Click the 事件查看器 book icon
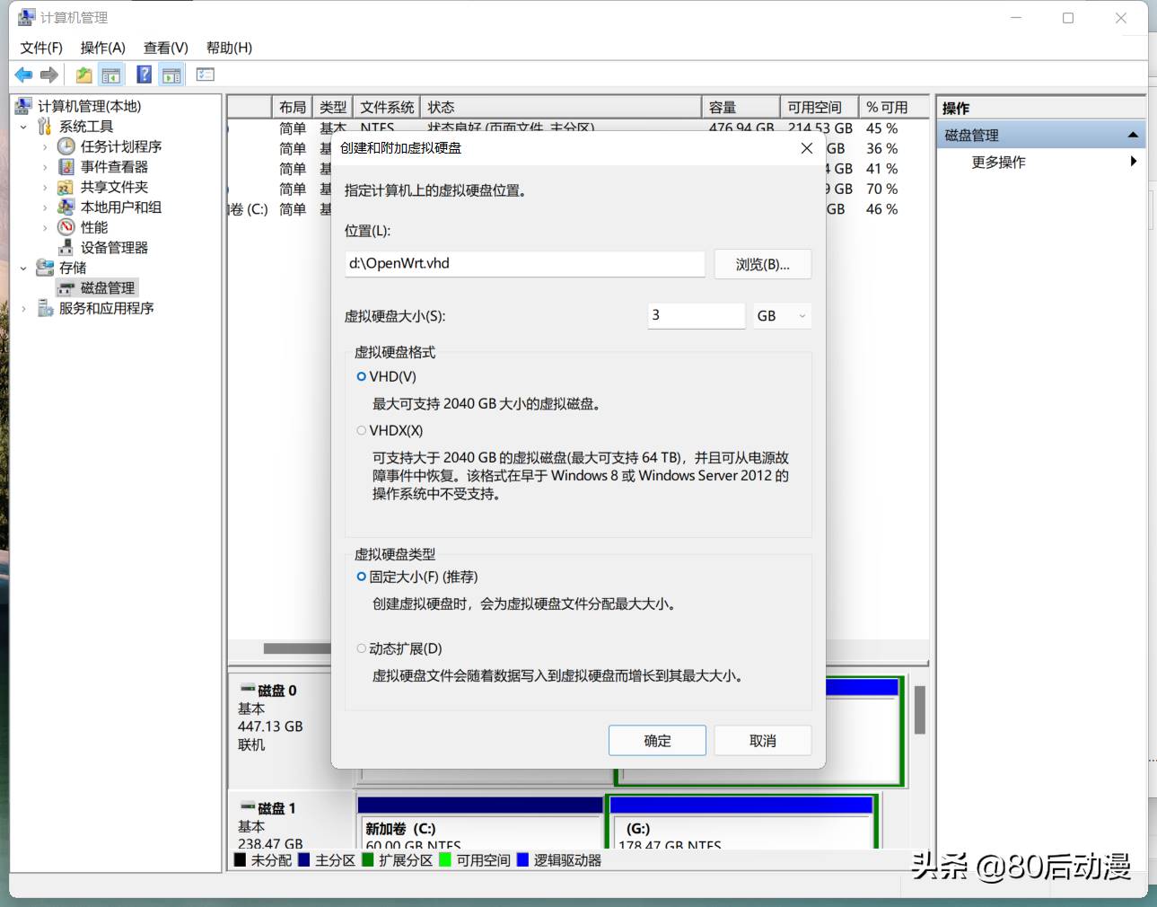 coord(66,167)
